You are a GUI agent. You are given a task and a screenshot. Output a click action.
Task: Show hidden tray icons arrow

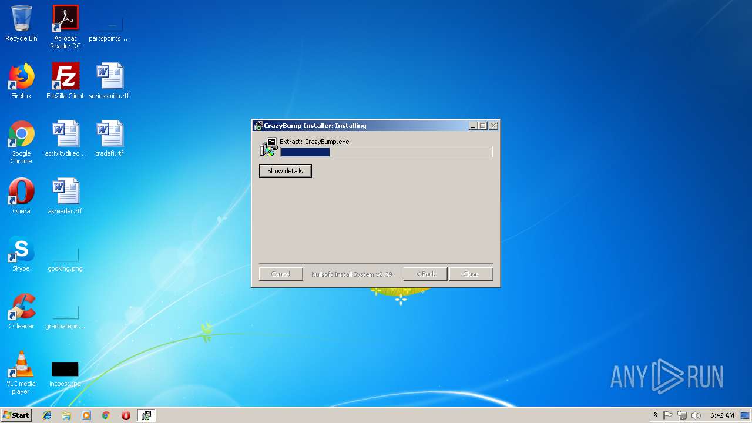click(655, 415)
